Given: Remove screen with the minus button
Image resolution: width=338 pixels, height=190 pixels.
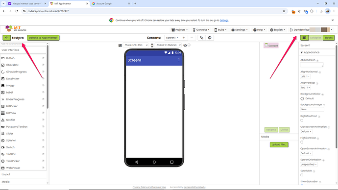Looking at the screenshot, I should pos(192,38).
